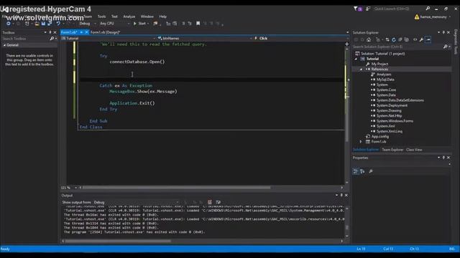460x258 pixels.
Task: Click the Clear All icon in Output
Action: (x=210, y=202)
